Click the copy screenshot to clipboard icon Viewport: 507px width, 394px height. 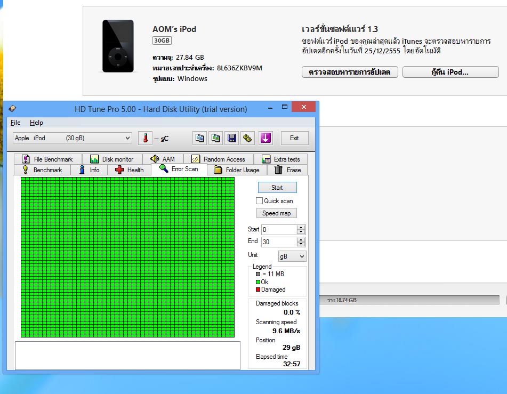(216, 138)
